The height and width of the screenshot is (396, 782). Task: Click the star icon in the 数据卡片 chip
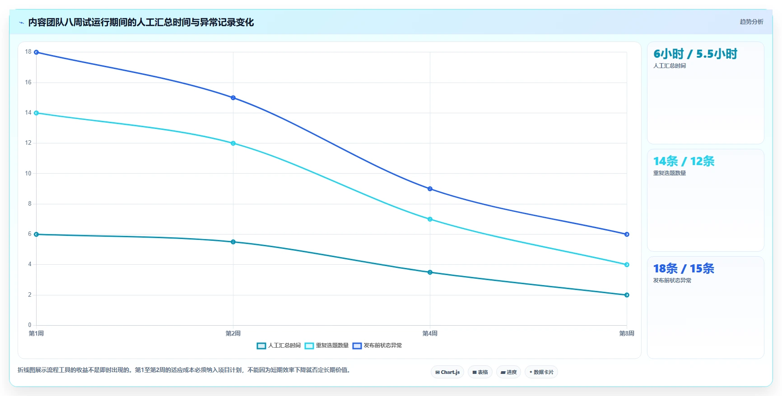pos(531,372)
